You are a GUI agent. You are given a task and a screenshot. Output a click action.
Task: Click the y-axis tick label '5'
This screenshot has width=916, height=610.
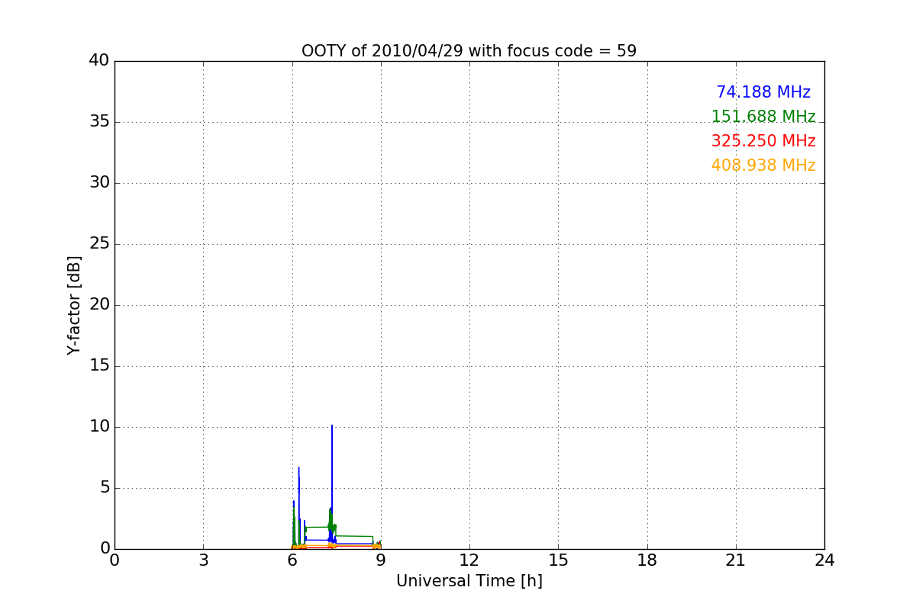tap(105, 488)
